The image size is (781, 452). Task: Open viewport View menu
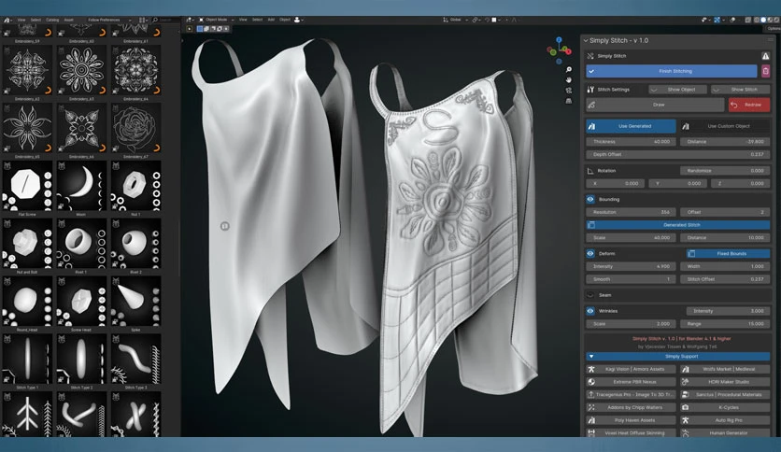[243, 20]
